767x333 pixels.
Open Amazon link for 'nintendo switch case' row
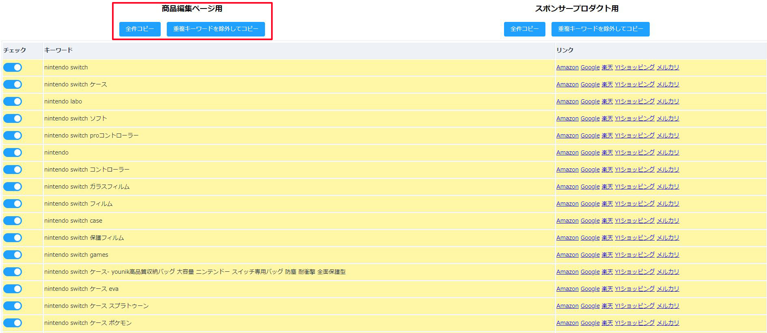[567, 221]
